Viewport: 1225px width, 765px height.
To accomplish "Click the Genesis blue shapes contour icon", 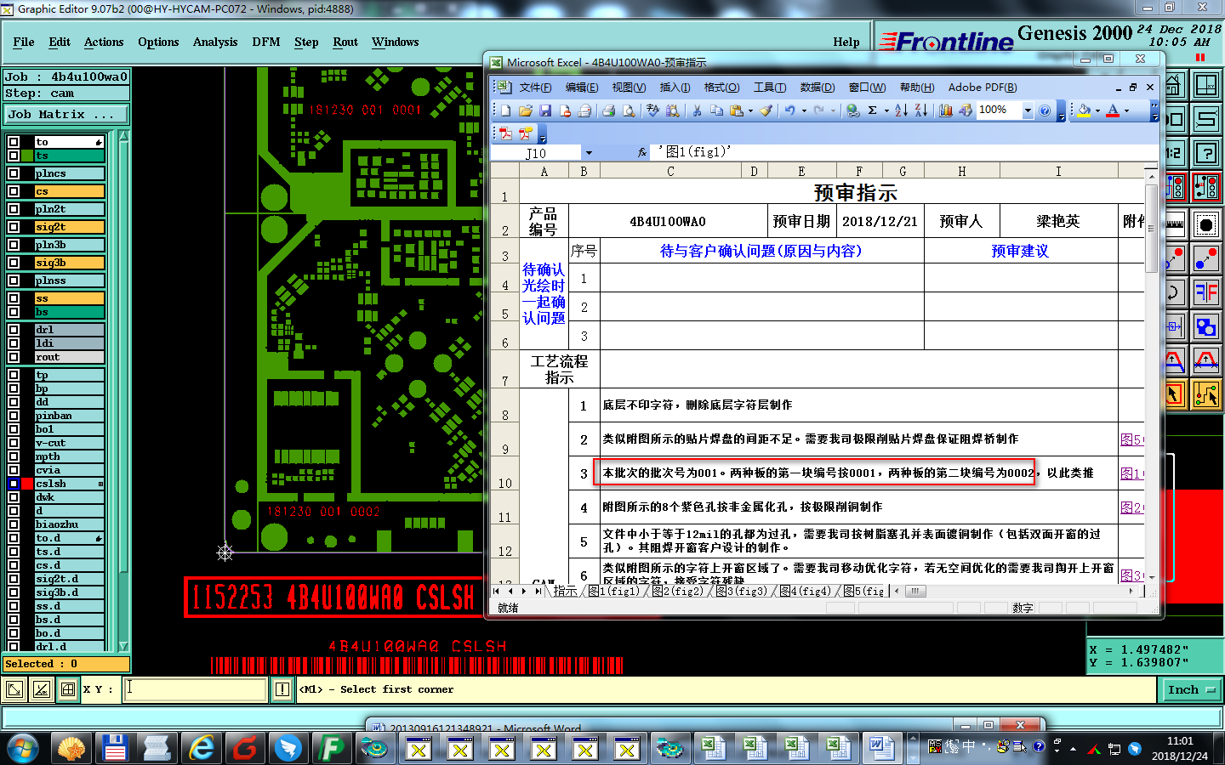I will pos(1206,327).
